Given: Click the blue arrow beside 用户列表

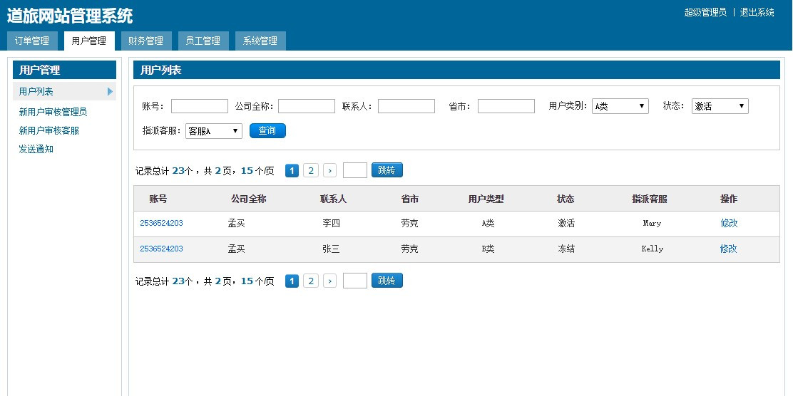Looking at the screenshot, I should [x=110, y=91].
